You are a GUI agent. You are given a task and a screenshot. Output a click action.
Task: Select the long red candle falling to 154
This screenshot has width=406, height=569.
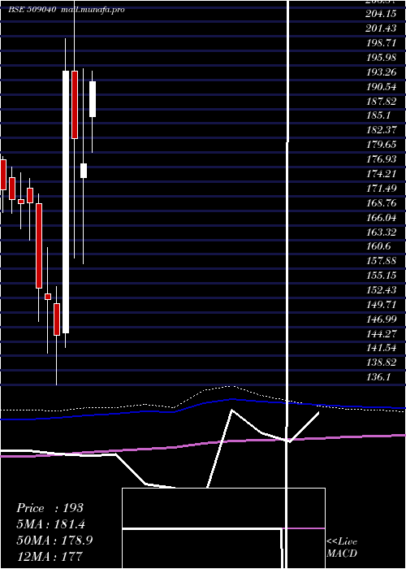[x=39, y=245]
